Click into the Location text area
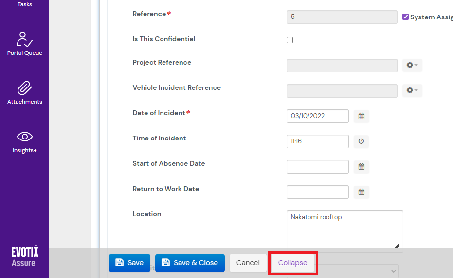Viewport: 453px width, 278px height. (x=344, y=231)
